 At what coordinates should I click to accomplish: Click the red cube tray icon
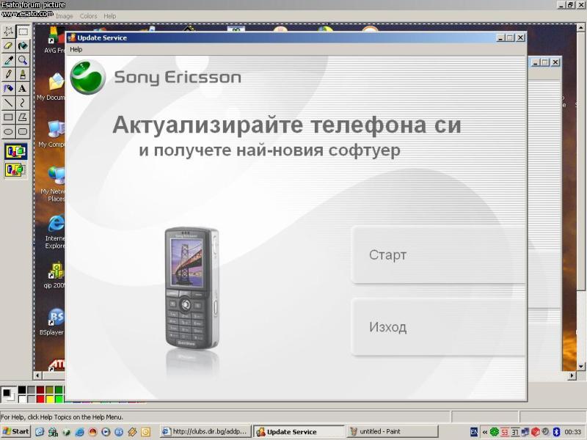pos(536,432)
